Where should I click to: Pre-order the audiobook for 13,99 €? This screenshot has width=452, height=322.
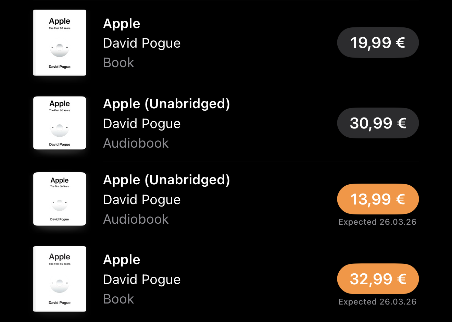(x=378, y=199)
